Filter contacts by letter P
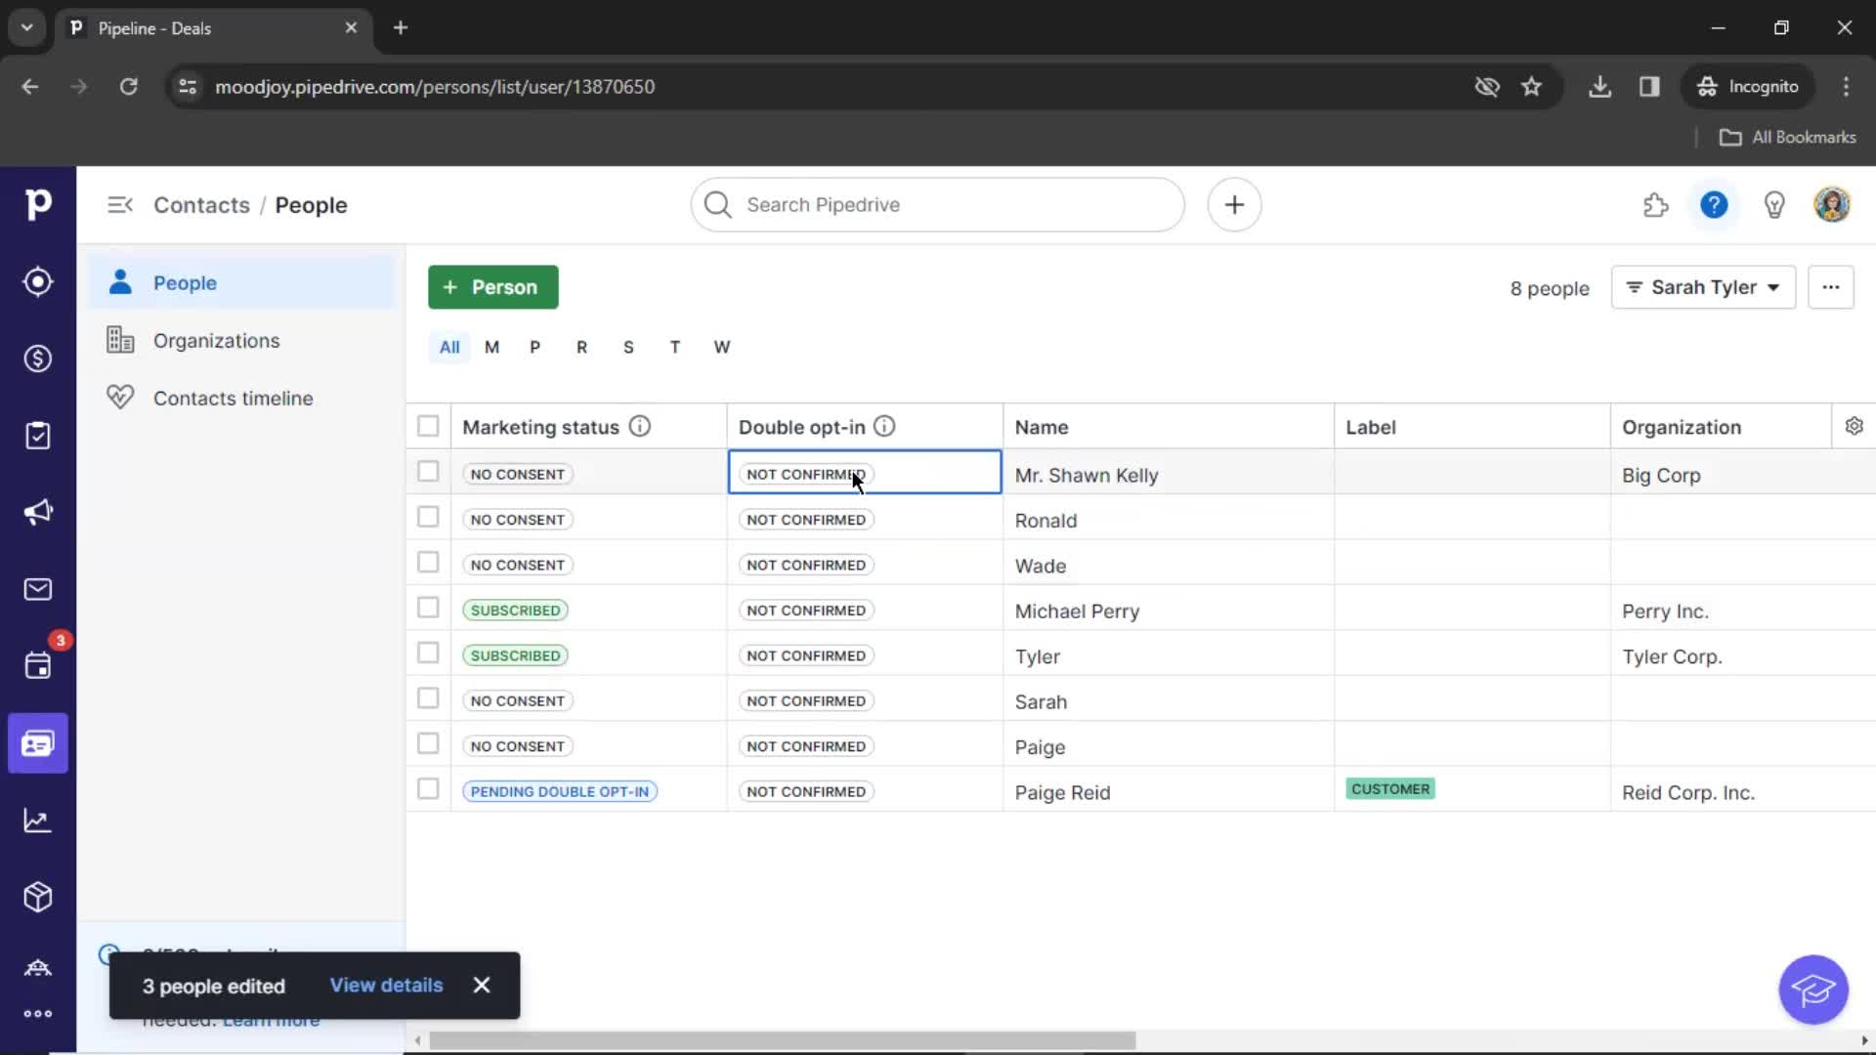The width and height of the screenshot is (1876, 1055). [x=536, y=345]
